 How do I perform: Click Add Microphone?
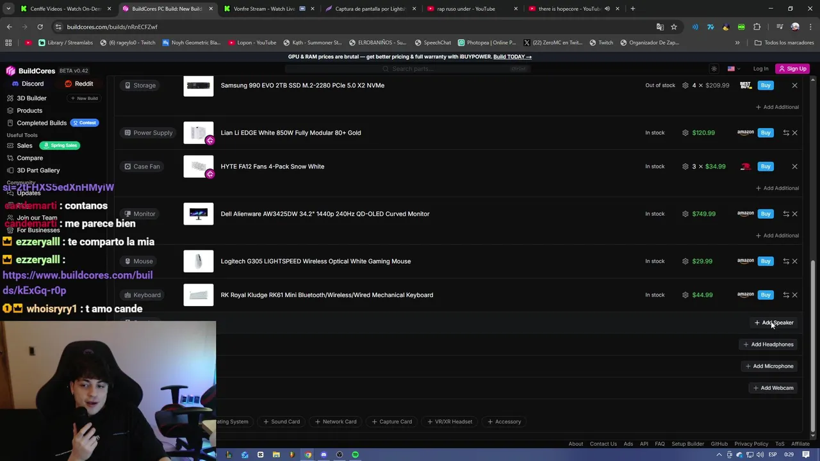pyautogui.click(x=769, y=366)
